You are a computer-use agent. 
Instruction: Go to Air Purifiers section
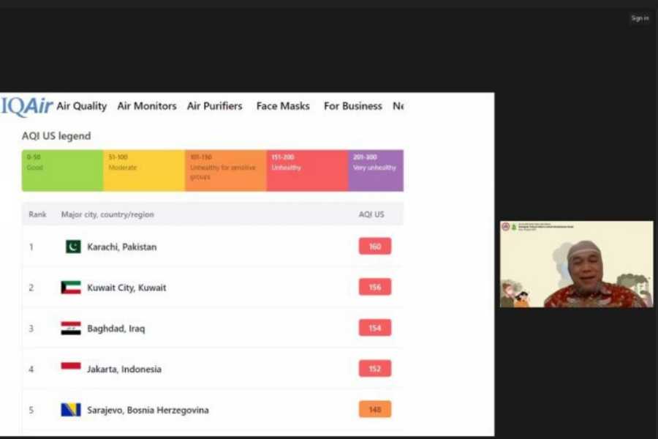(x=214, y=106)
